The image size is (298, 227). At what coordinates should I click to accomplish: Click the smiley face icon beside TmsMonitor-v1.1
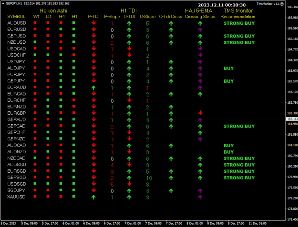282,4
